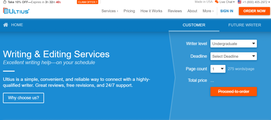Click the stopwatch timer icon
Image resolution: width=271 pixels, height=120 pixels.
pyautogui.click(x=5, y=2)
